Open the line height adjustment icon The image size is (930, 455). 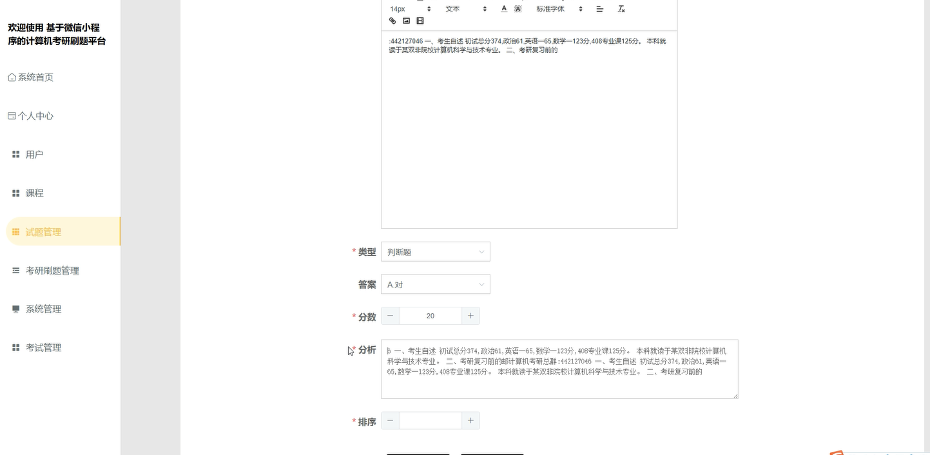599,8
